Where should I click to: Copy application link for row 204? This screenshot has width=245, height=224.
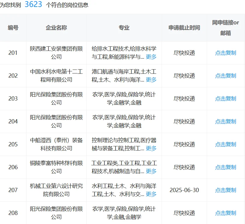[x=225, y=121]
